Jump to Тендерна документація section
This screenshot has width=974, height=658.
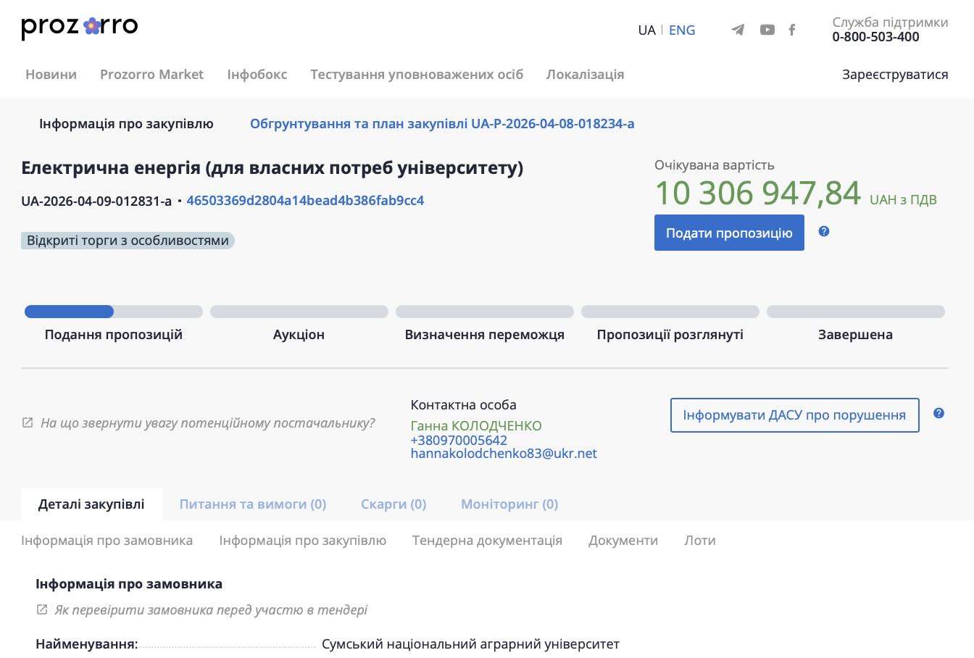[x=487, y=541]
